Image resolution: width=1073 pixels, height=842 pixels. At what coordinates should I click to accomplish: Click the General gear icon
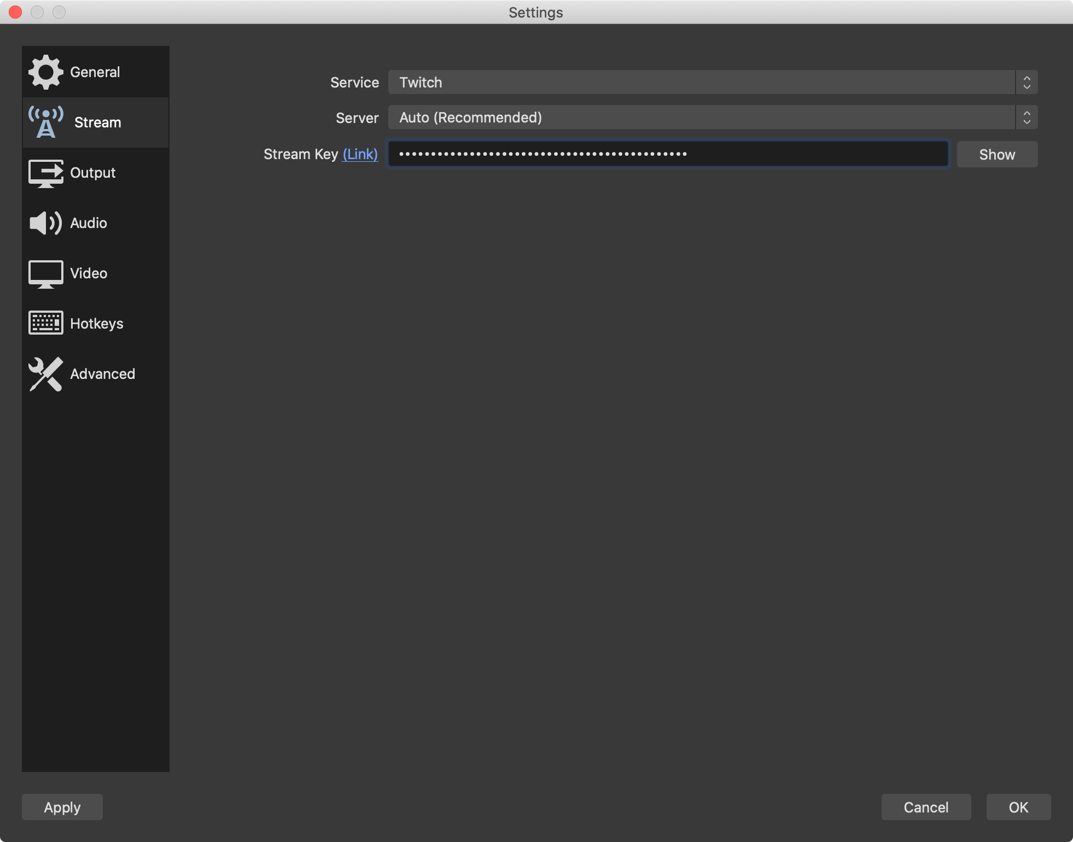[x=46, y=72]
